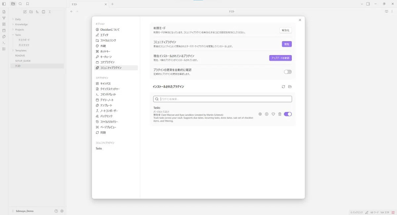Open the plugins folder icon

point(290,87)
